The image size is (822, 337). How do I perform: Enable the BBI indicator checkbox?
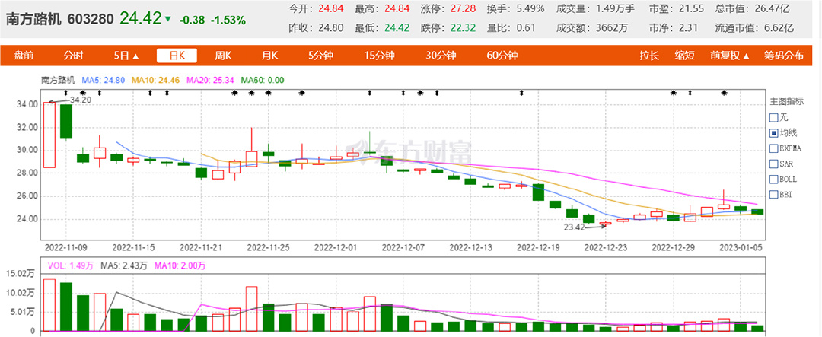(774, 195)
